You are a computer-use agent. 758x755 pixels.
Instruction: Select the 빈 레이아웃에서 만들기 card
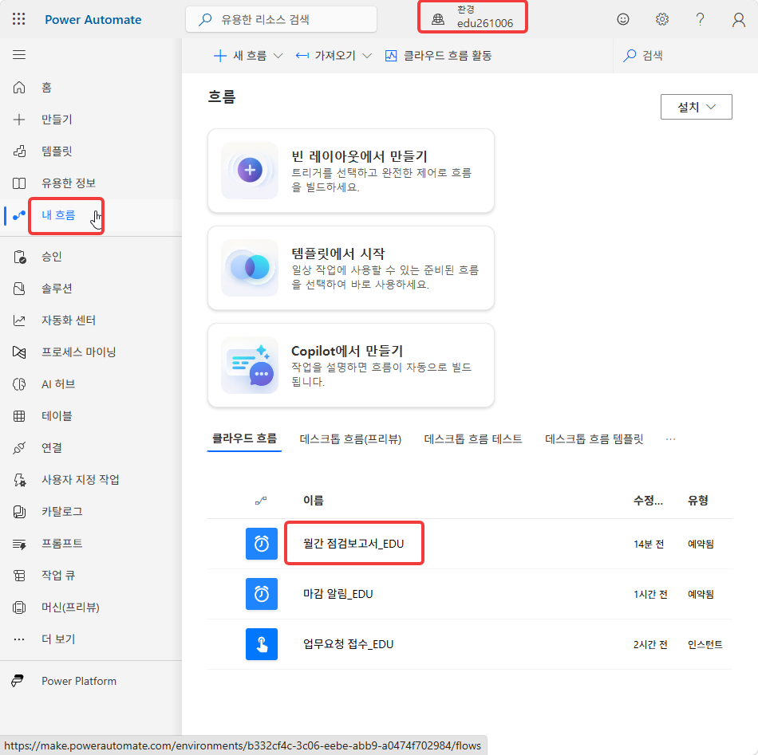pos(351,171)
